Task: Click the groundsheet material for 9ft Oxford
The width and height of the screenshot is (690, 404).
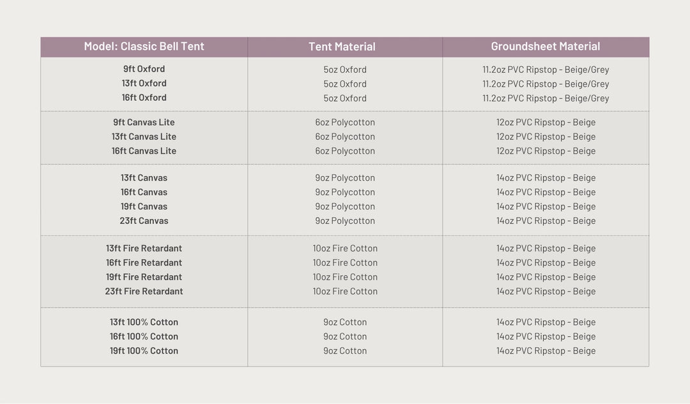Action: point(546,70)
